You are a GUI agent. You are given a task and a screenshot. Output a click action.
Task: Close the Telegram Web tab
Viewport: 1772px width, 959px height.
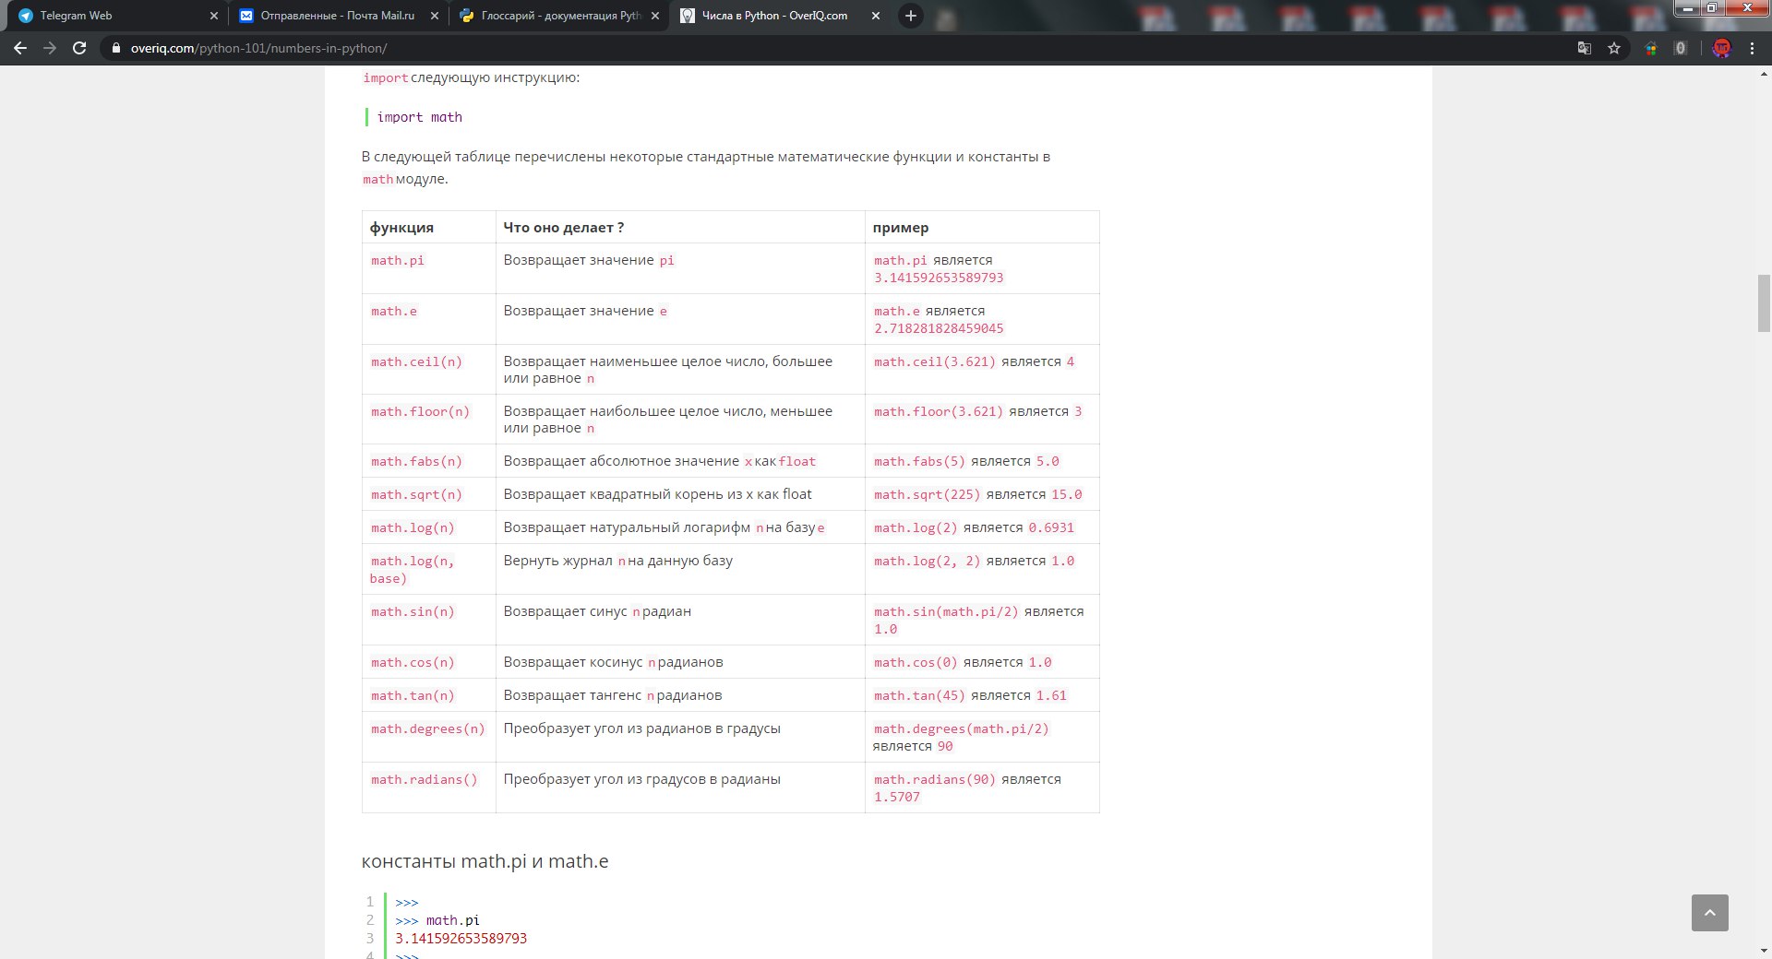214,16
